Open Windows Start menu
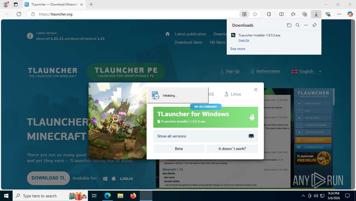 click(6, 196)
